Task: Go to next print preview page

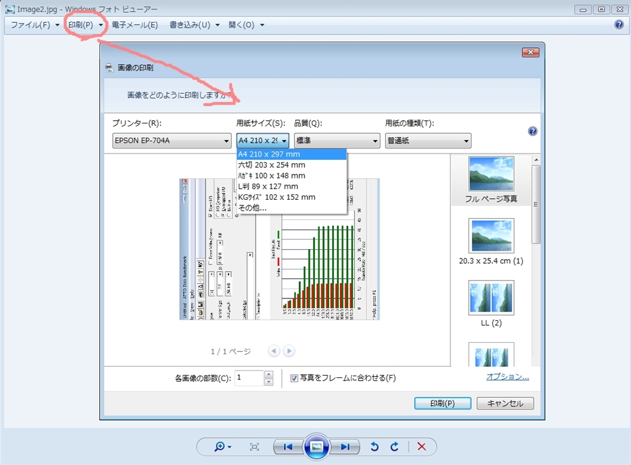Action: point(289,351)
